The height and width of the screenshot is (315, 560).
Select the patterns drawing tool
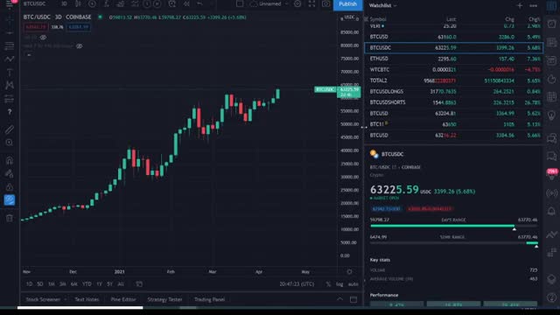tap(10, 85)
